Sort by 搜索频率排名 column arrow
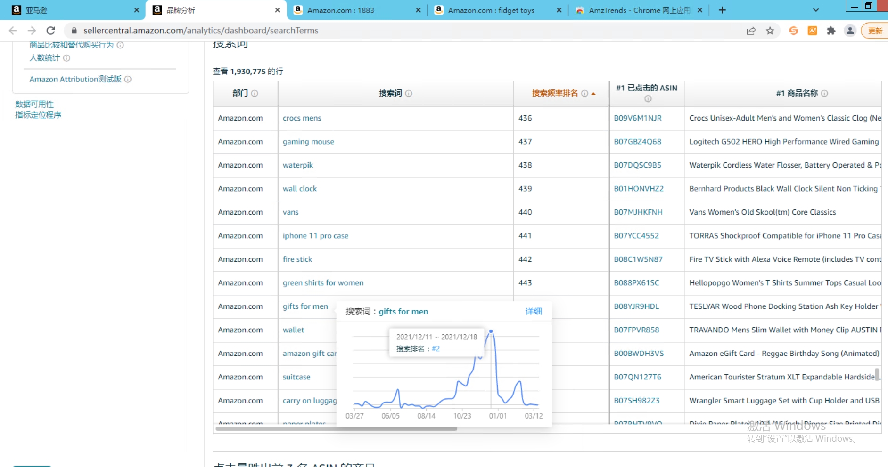 tap(593, 94)
